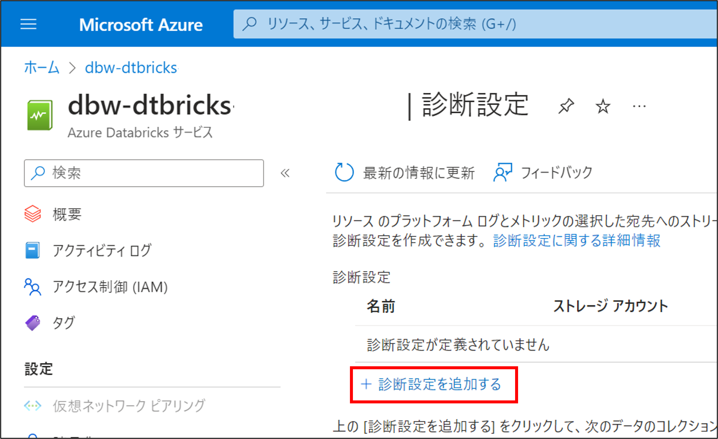Click the refresh circular arrow icon
718x439 pixels.
coord(344,172)
